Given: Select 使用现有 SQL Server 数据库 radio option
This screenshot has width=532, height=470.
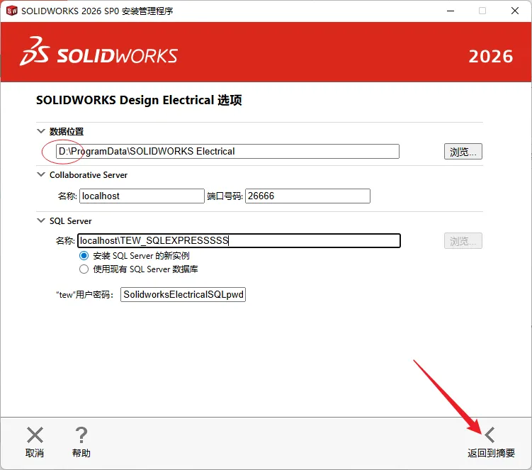Looking at the screenshot, I should click(84, 269).
